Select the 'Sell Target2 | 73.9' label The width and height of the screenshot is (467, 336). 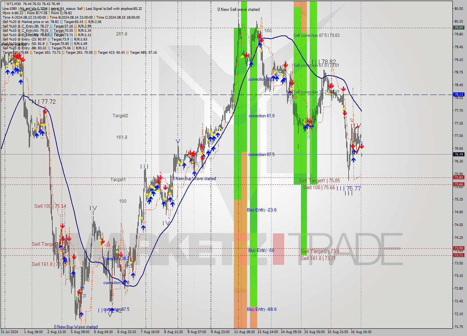pos(320,252)
